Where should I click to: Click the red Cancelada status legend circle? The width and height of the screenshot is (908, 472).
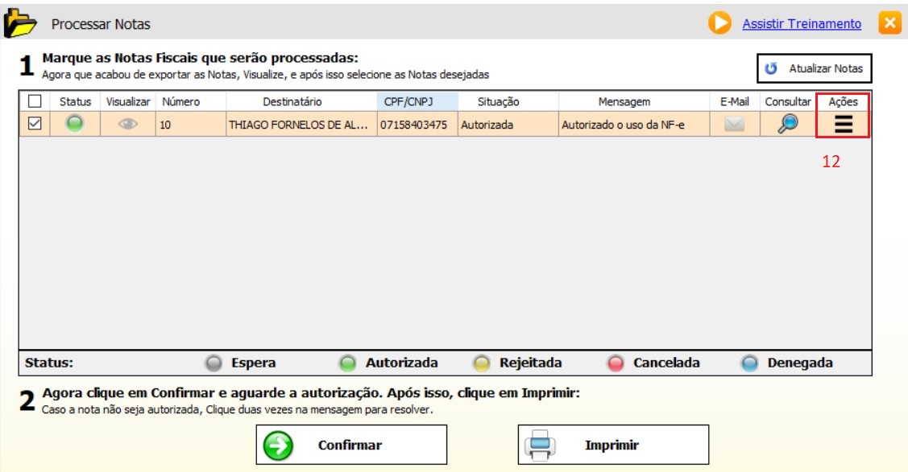point(616,363)
